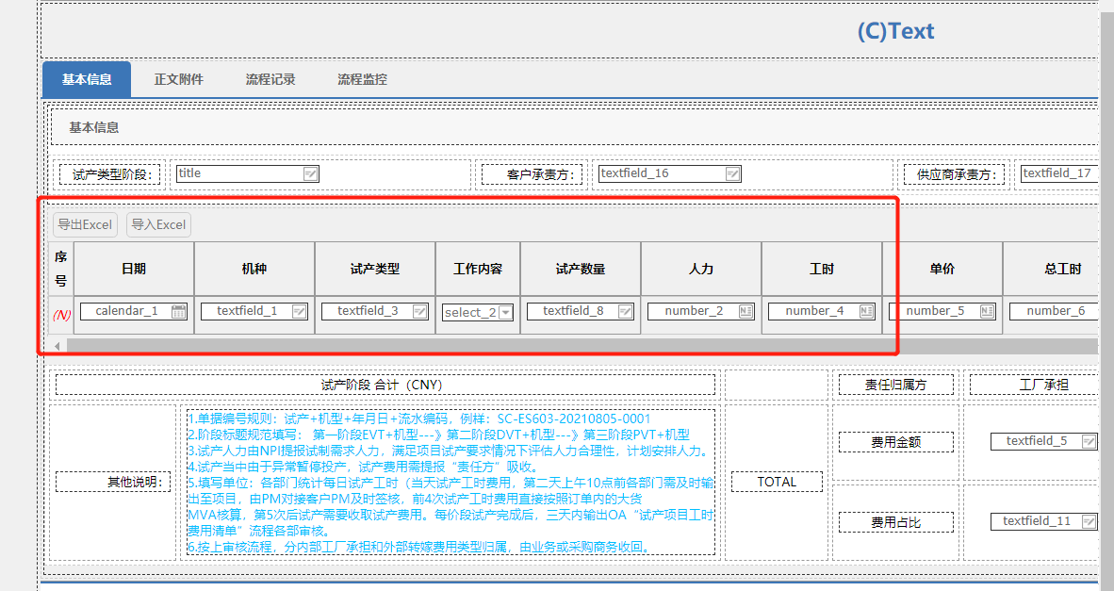This screenshot has width=1114, height=591.
Task: Click the blue instruction notes text block
Action: (451, 483)
